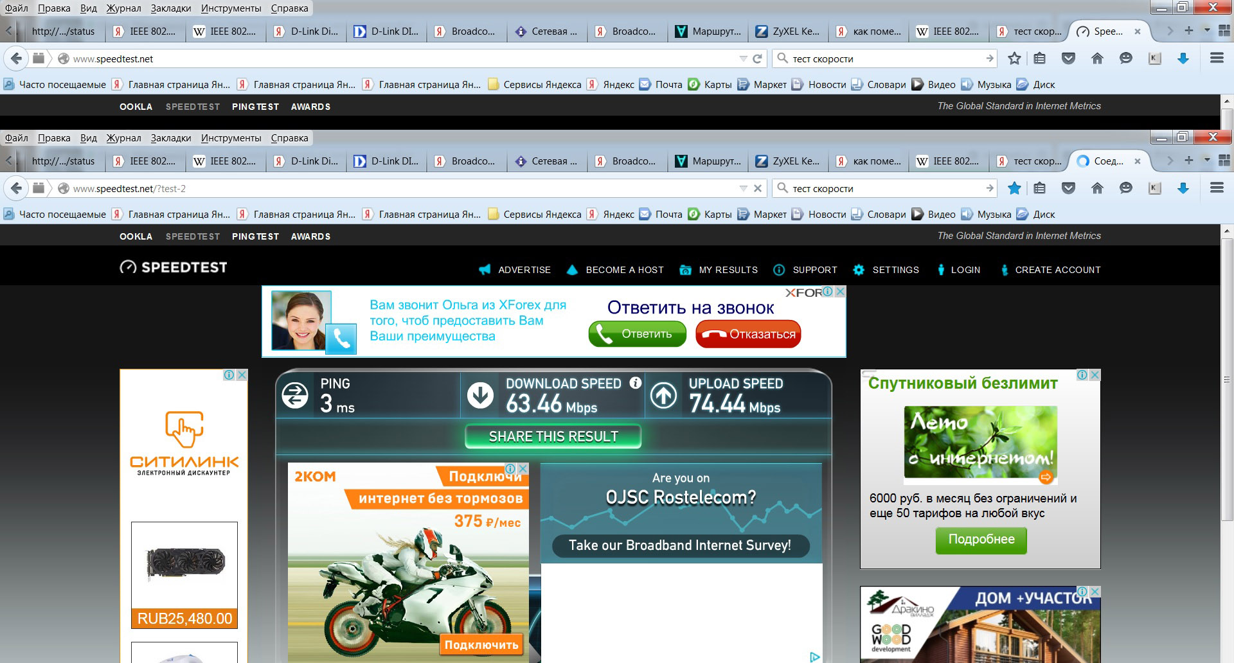The image size is (1234, 663).
Task: Save page to Pocket in front window
Action: 1068,188
